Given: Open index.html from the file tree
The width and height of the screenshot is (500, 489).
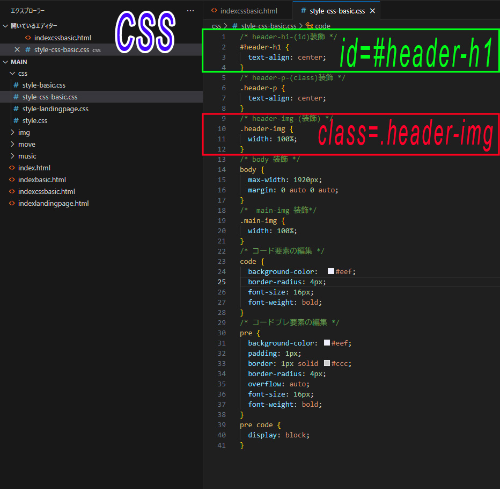Looking at the screenshot, I should (34, 168).
